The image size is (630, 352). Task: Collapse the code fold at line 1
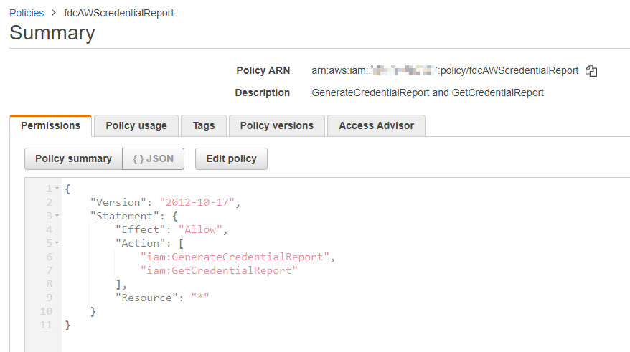[57, 189]
